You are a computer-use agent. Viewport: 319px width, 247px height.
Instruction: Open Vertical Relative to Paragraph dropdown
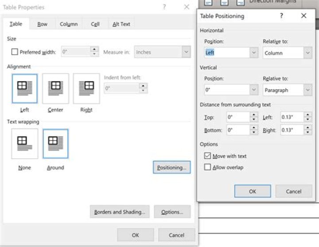coord(308,90)
